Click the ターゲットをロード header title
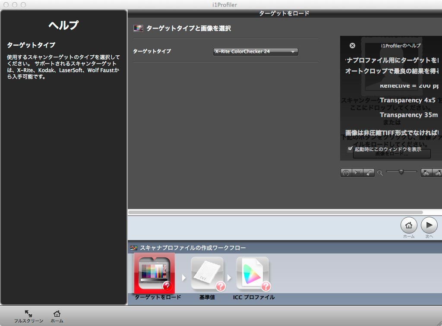Viewport: 442px width, 326px height. [x=284, y=13]
